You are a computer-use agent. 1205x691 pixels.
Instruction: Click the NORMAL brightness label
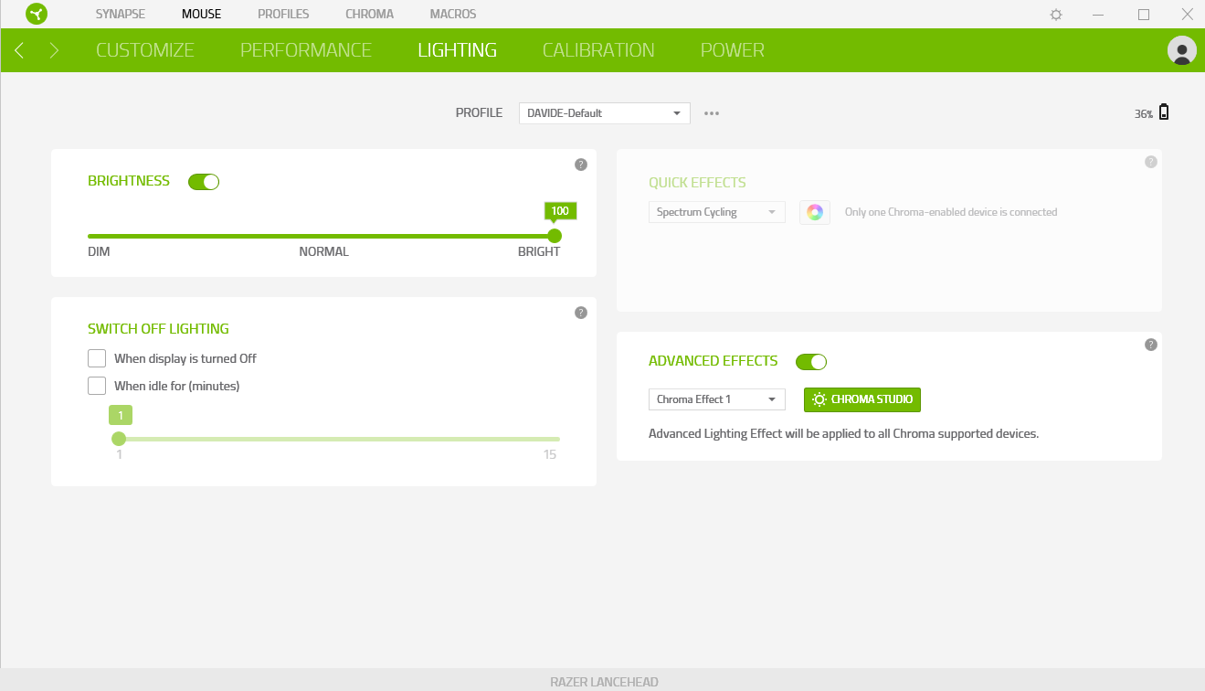click(324, 251)
